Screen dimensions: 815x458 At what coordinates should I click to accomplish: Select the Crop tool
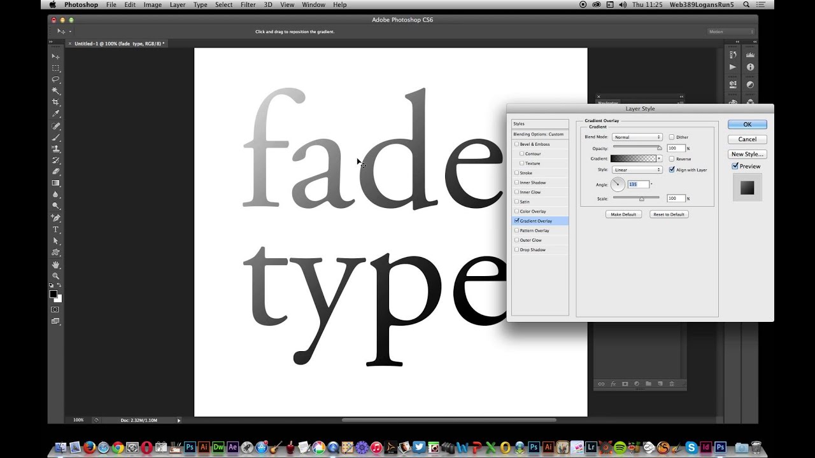pos(55,102)
